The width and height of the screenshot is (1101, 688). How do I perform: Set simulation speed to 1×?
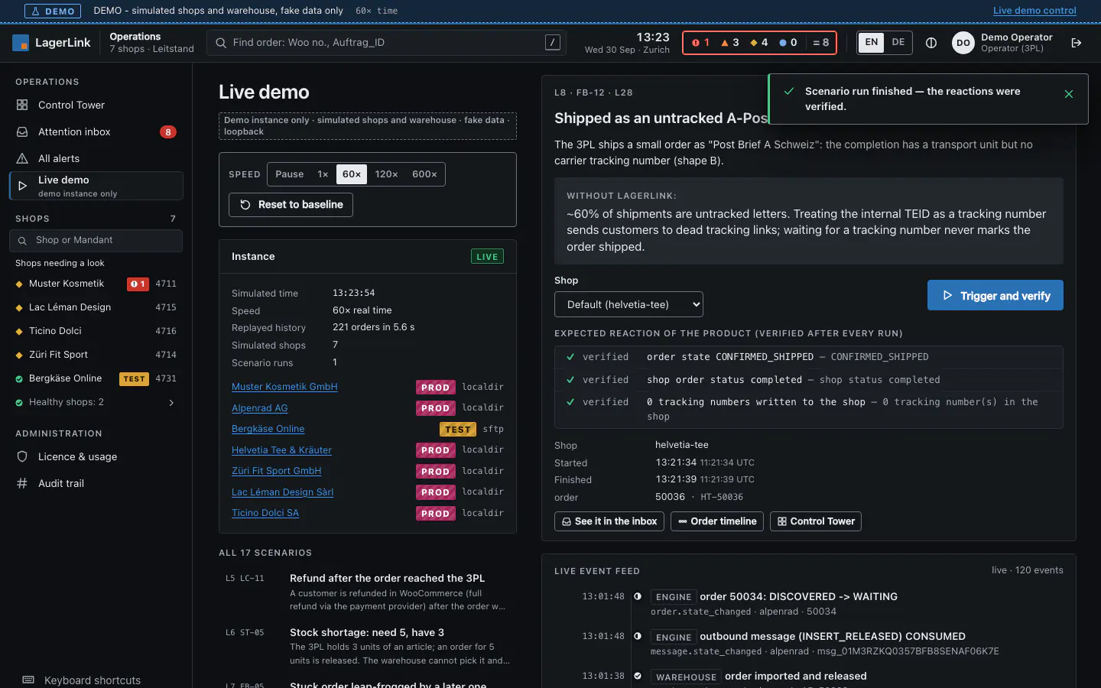click(323, 174)
